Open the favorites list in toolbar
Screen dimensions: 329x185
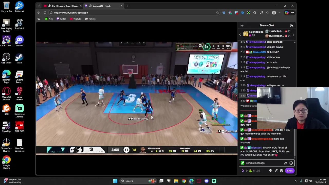268,13
